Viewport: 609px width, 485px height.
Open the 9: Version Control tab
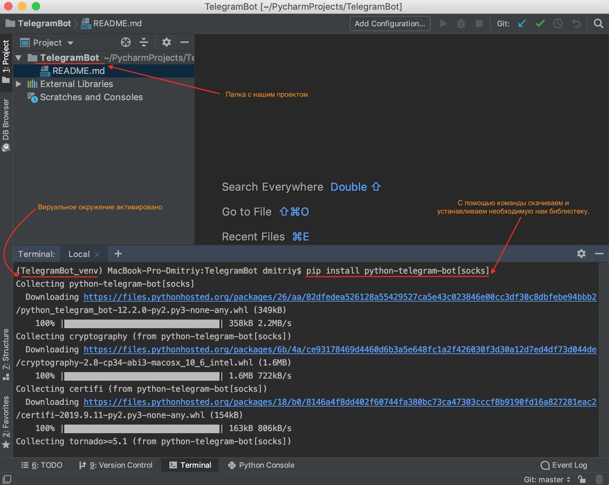(x=116, y=465)
